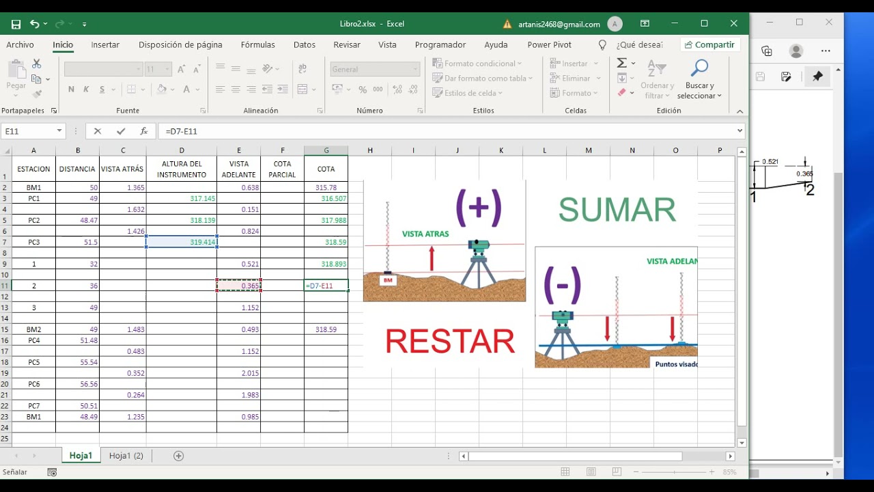
Task: Click the Enter checkmark in formula bar
Action: [121, 131]
